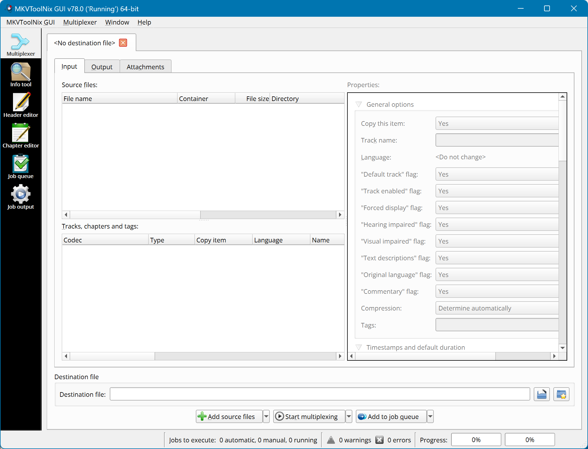Screen dimensions: 588x449
Task: Click the destination file browse icon
Action: (542, 393)
